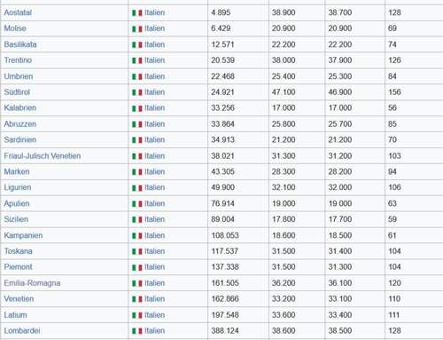Open the Trentino region link
This screenshot has width=443, height=340.
click(18, 60)
